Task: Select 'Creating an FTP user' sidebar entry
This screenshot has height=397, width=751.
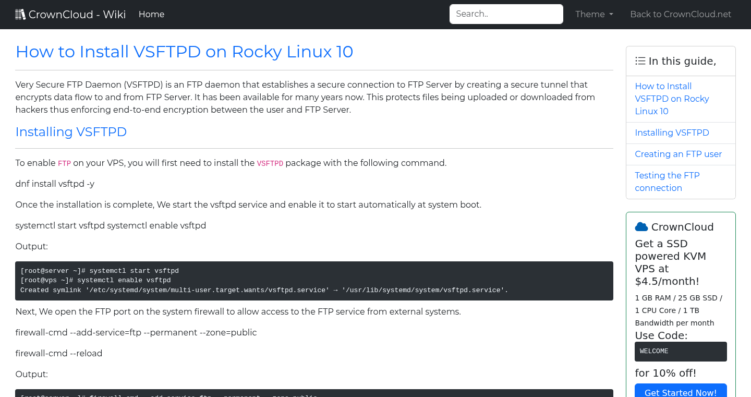Action: [x=678, y=154]
